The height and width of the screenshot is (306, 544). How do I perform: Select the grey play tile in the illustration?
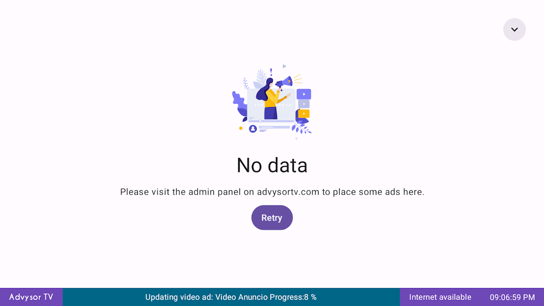click(x=304, y=104)
